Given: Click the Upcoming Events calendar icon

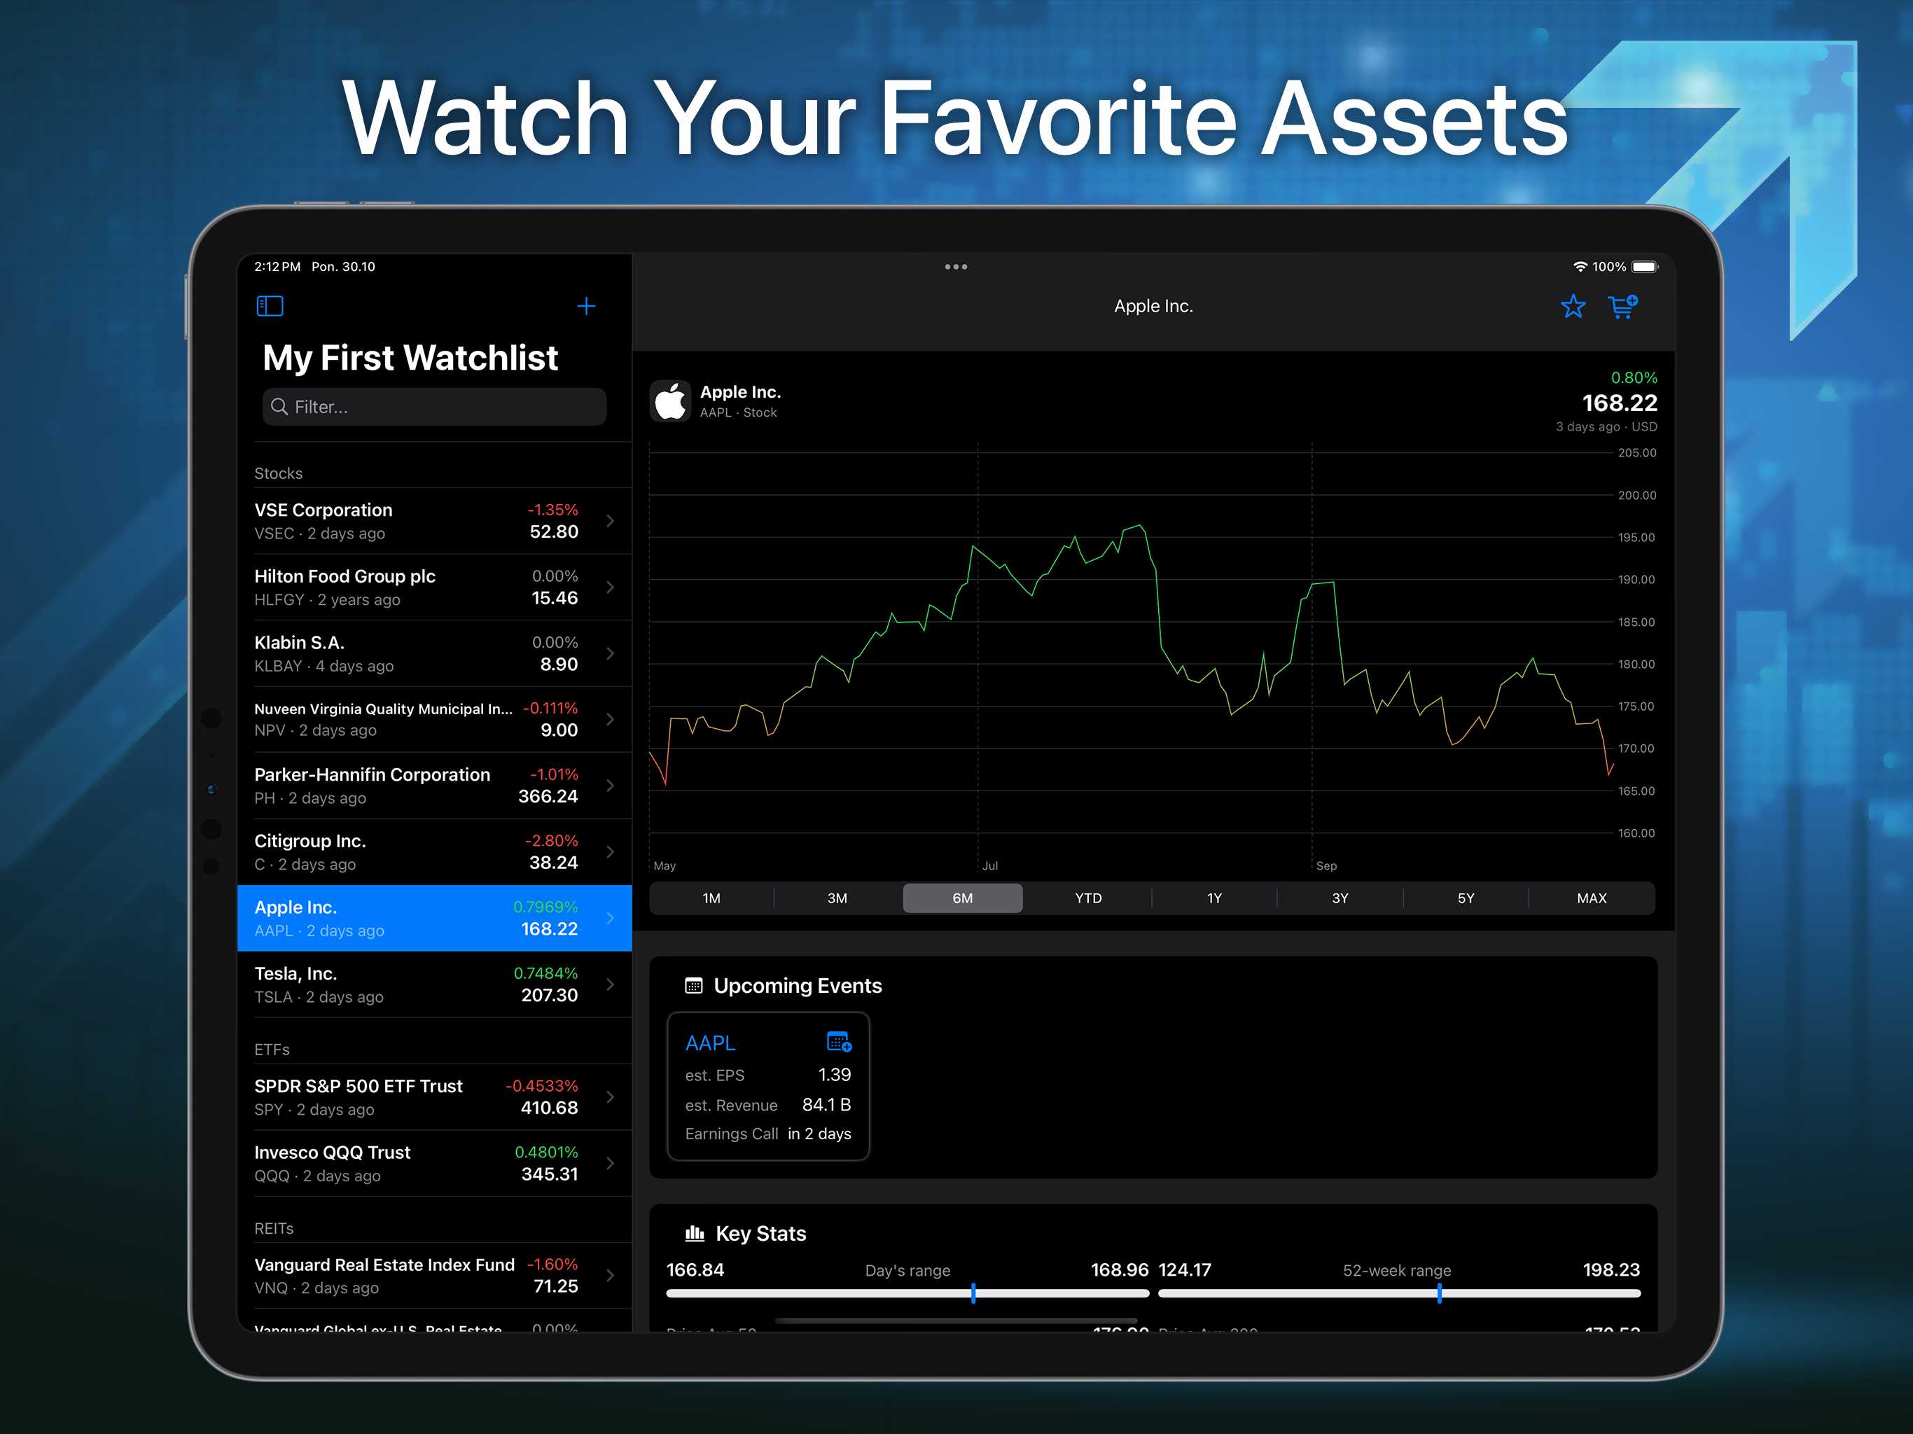Looking at the screenshot, I should point(694,986).
